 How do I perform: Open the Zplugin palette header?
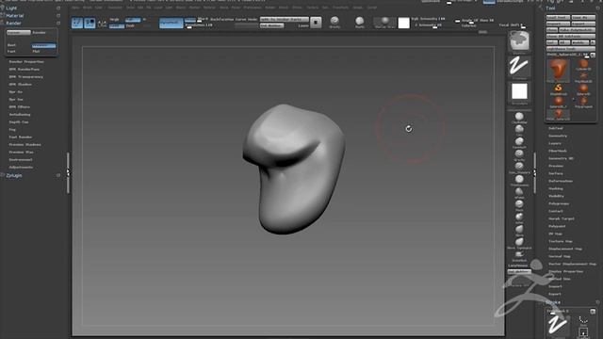(x=14, y=175)
